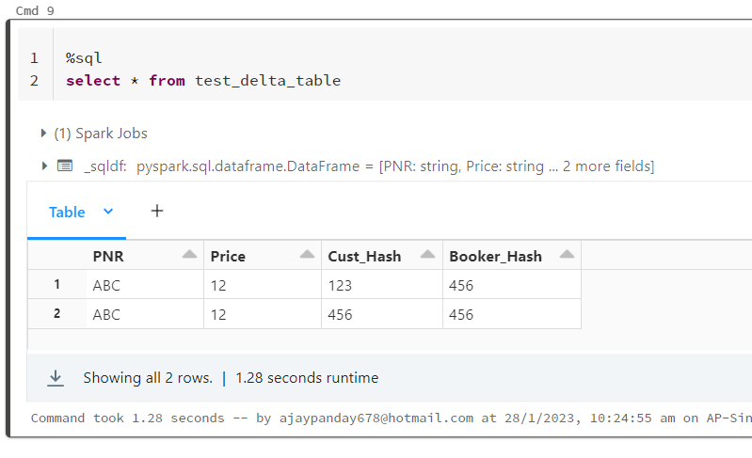
Task: Sort by PNR column arrow
Action: point(189,255)
